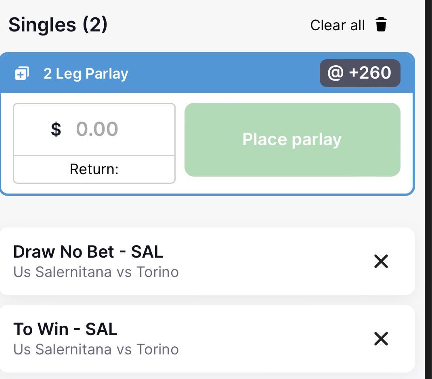Click the parlay add icon next to 2 Leg Parlay
This screenshot has width=432, height=379.
coord(22,73)
